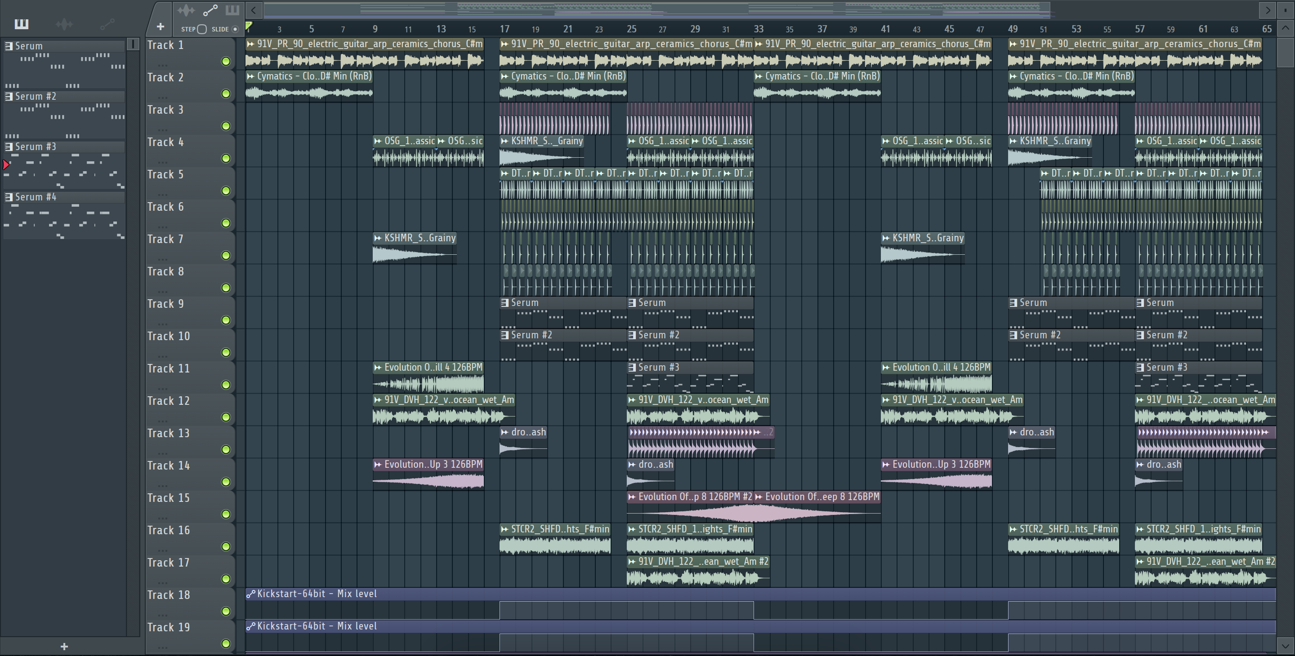Screen dimensions: 1295x656
Task: Select the audio waveform filter in the picker panel
Action: tap(64, 24)
